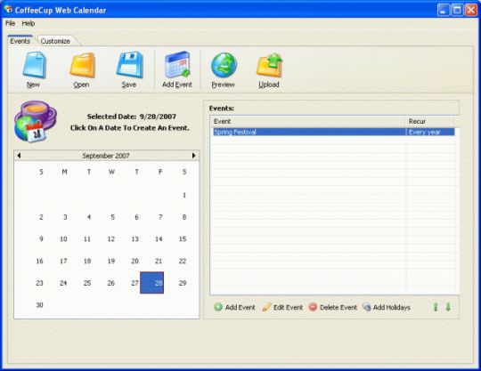Go to next month arrow
Viewport: 481px width, 371px height.
pyautogui.click(x=193, y=156)
